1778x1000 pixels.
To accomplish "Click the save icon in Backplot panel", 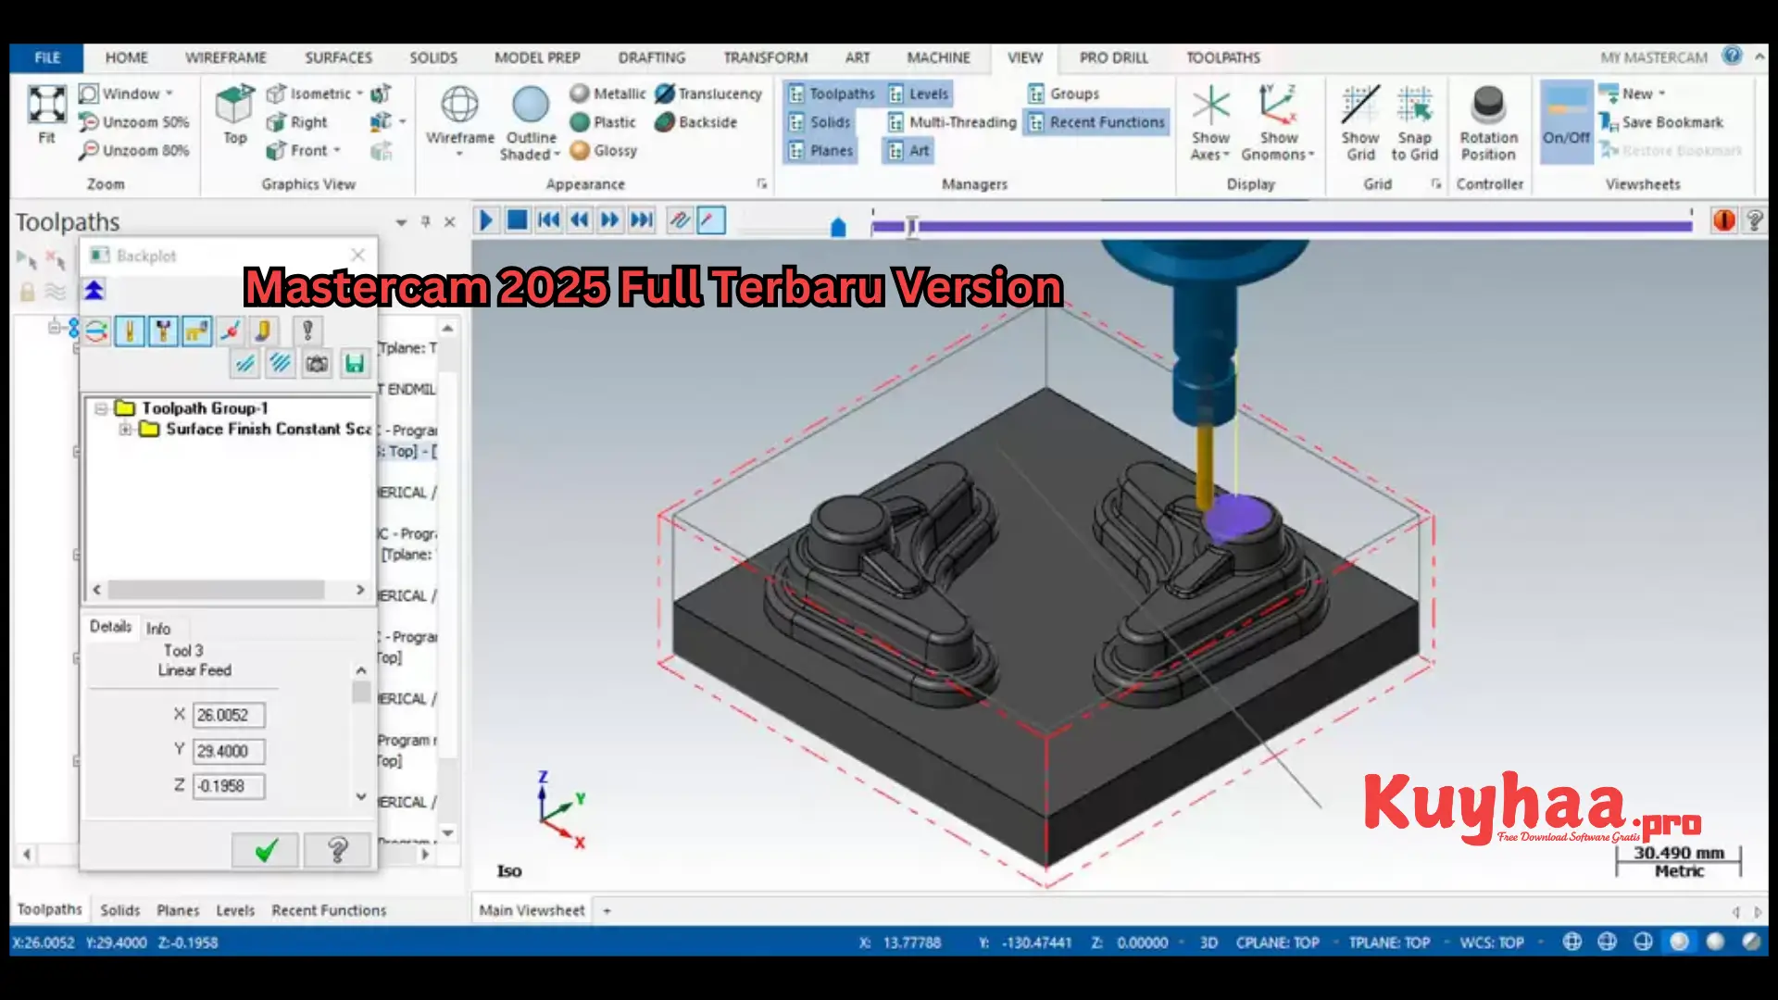I will [x=354, y=364].
